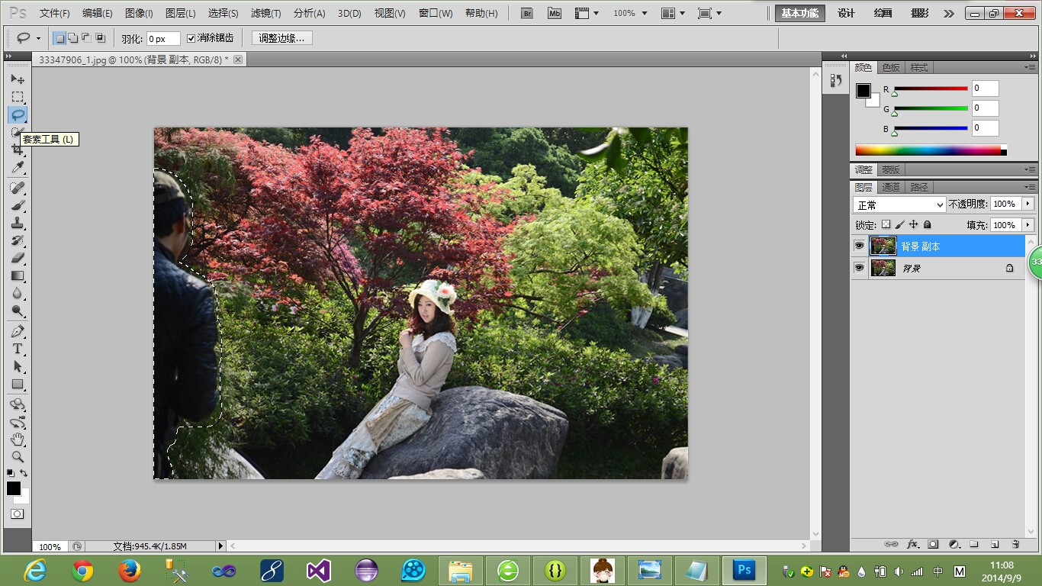Select the Horizontal Type tool
Image resolution: width=1042 pixels, height=586 pixels.
18,349
